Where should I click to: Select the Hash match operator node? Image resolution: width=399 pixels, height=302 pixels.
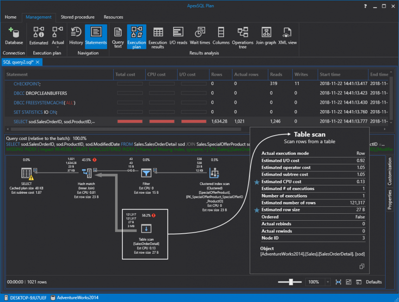pos(86,173)
